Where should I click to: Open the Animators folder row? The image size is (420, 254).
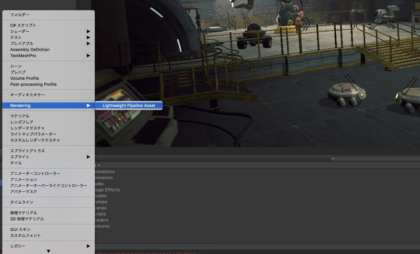[104, 178]
